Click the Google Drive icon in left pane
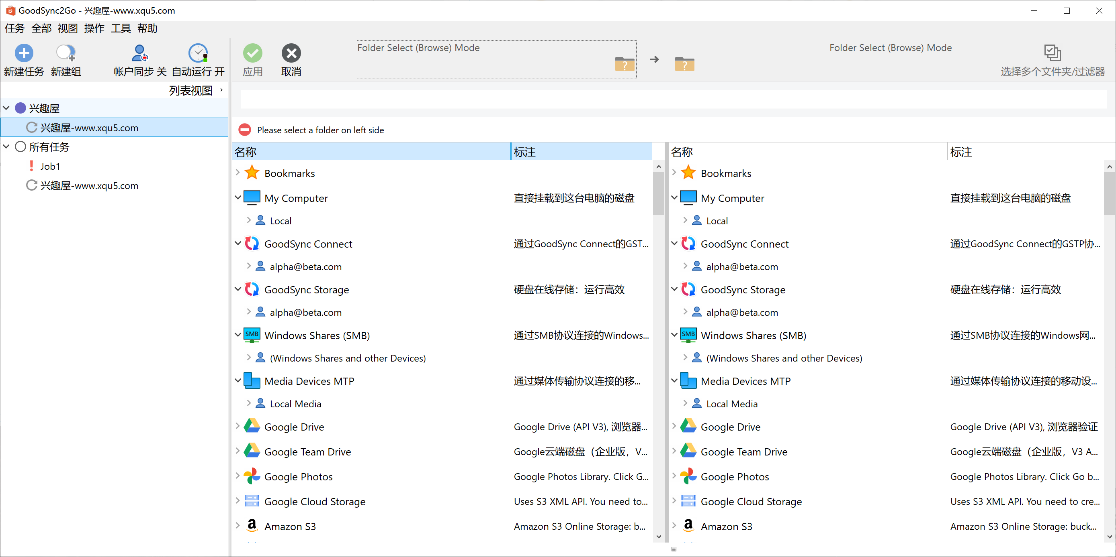The image size is (1116, 557). click(x=252, y=426)
